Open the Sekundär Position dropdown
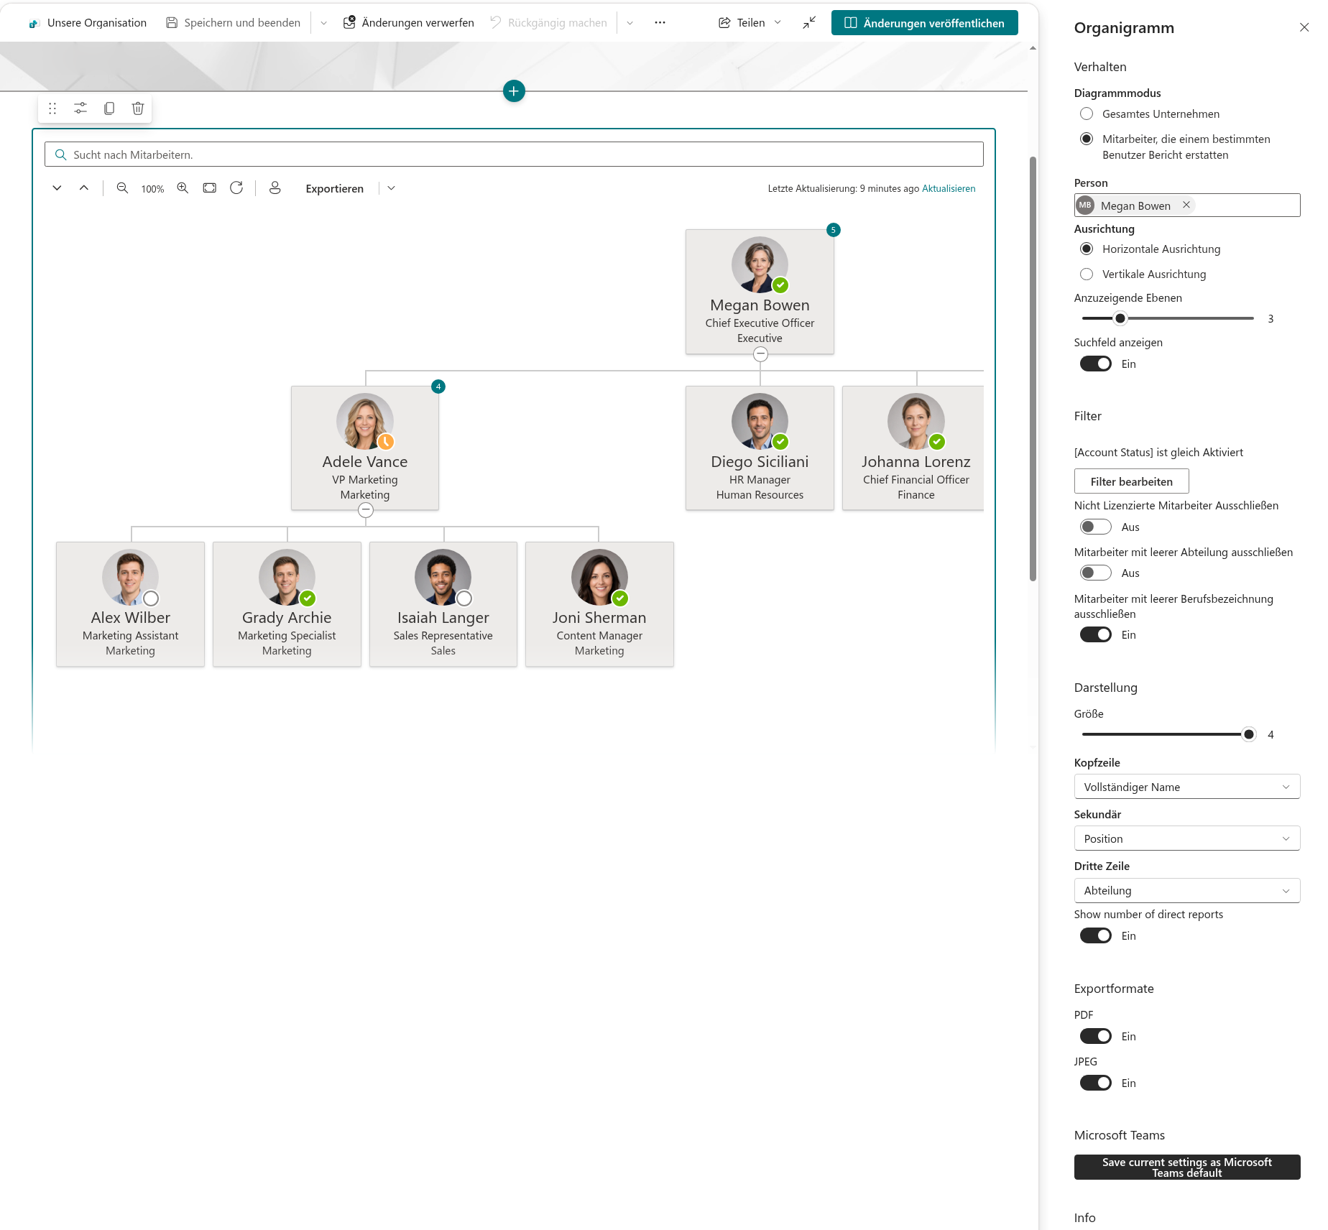 click(1187, 839)
